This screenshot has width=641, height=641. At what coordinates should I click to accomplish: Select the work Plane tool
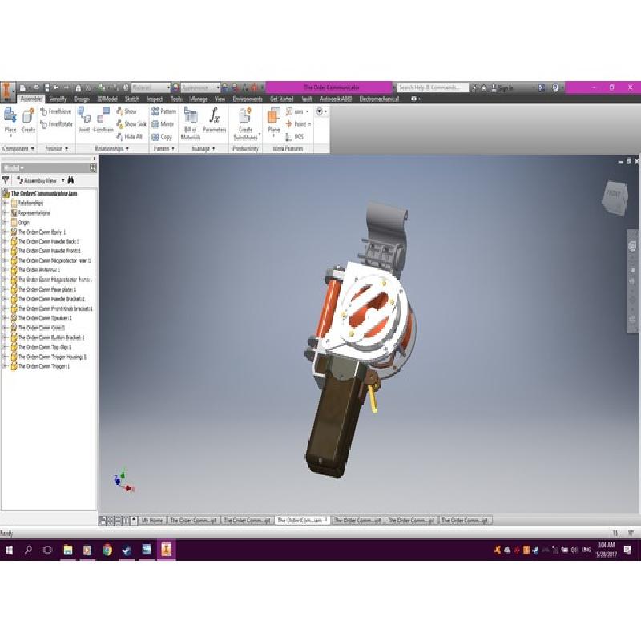click(x=274, y=122)
